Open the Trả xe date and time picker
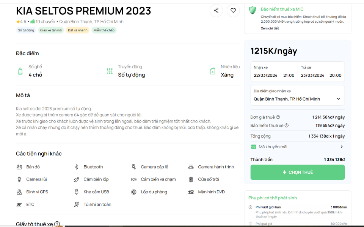Image resolution: width=364 pixels, height=227 pixels. [x=321, y=72]
